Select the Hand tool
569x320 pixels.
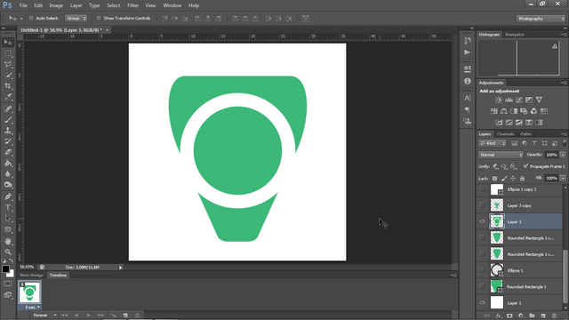8,241
